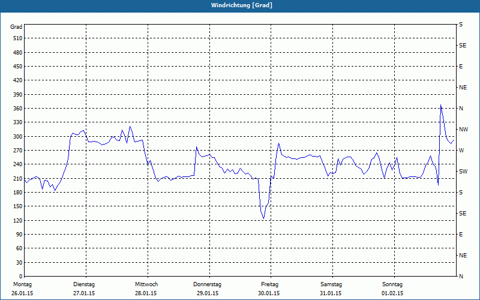Screen dimensions: 480x300
Task: Select the Donnerstag day label
Action: click(x=207, y=284)
